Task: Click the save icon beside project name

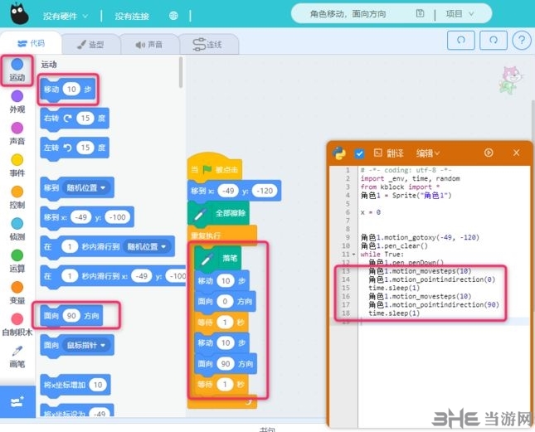Action: (420, 13)
